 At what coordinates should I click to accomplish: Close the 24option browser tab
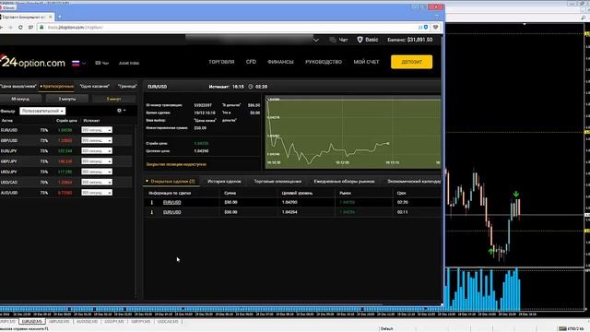[51, 17]
